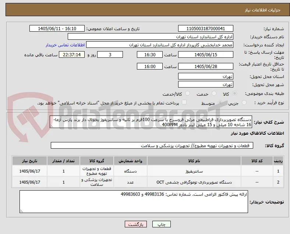Viewport: 290px width, 234px height.
Task: Click the general need description text area
Action: coord(151,122)
